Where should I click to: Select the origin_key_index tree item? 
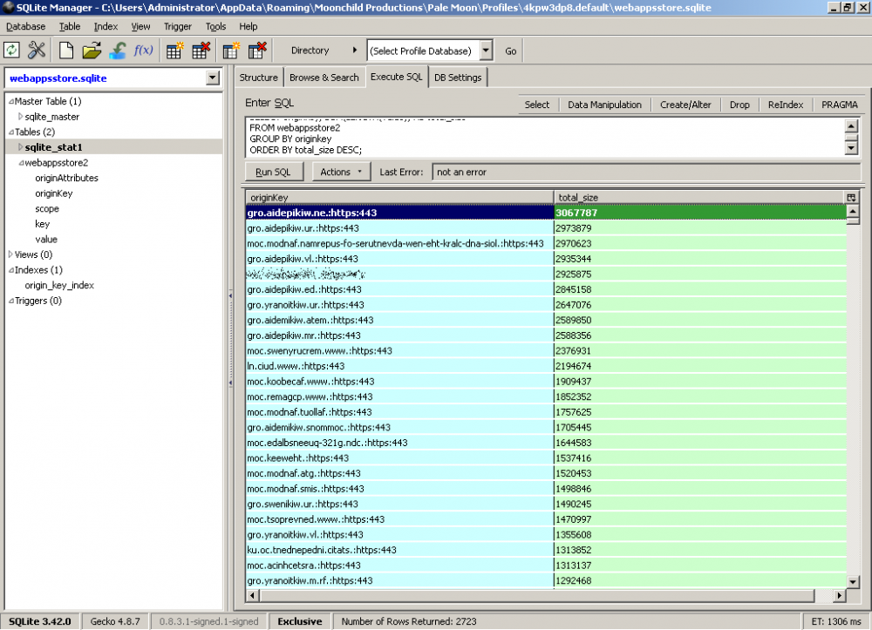click(59, 285)
